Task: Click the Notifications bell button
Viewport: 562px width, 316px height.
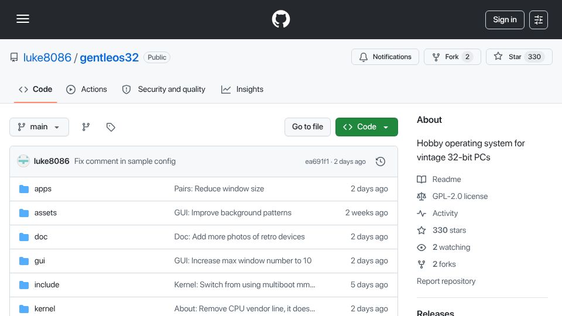Action: [x=385, y=57]
